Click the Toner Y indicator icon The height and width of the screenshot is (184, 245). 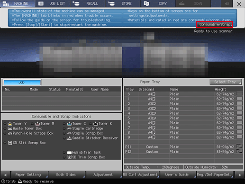coord(10,124)
